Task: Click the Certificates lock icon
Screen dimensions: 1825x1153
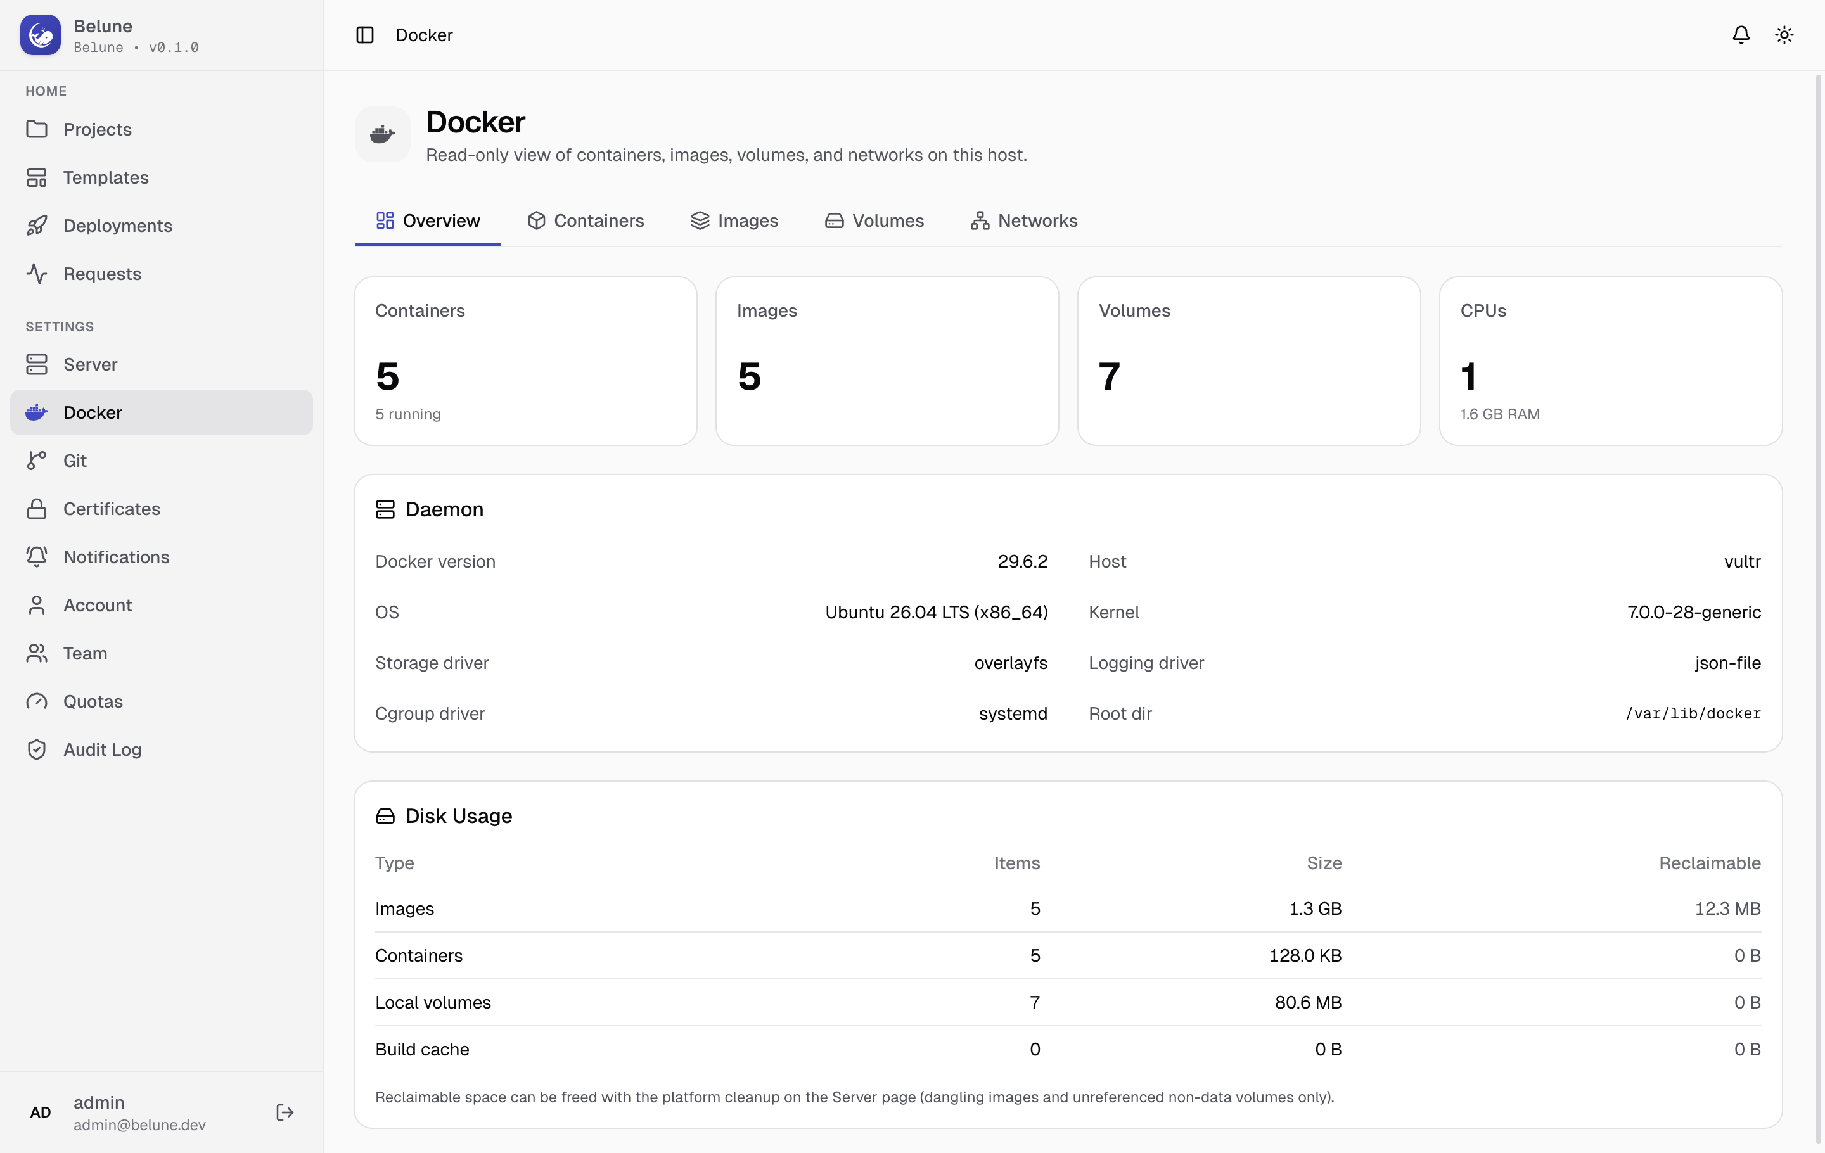Action: (36, 508)
